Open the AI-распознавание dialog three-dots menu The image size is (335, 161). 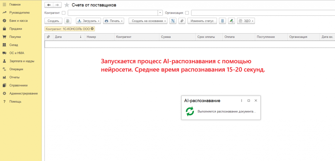point(241,101)
